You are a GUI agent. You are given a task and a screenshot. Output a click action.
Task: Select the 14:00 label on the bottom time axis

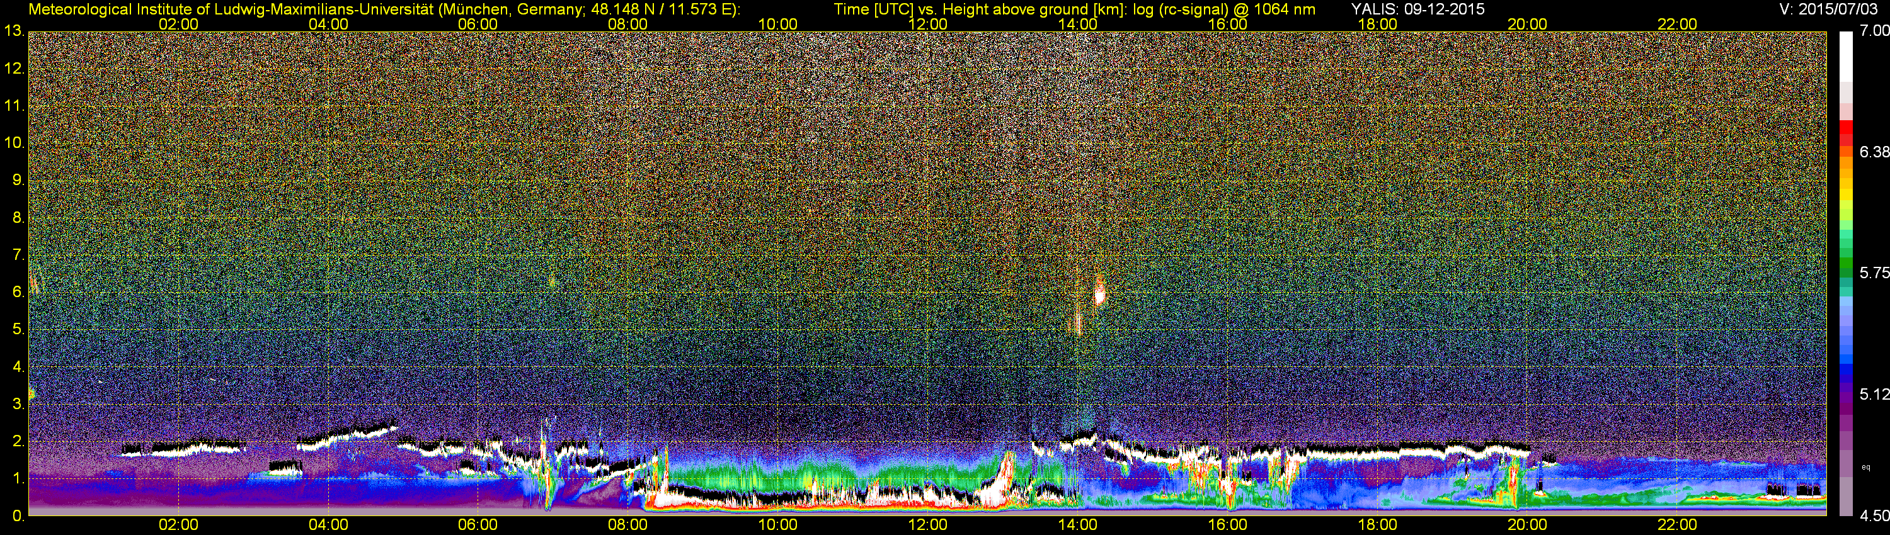pyautogui.click(x=1078, y=525)
